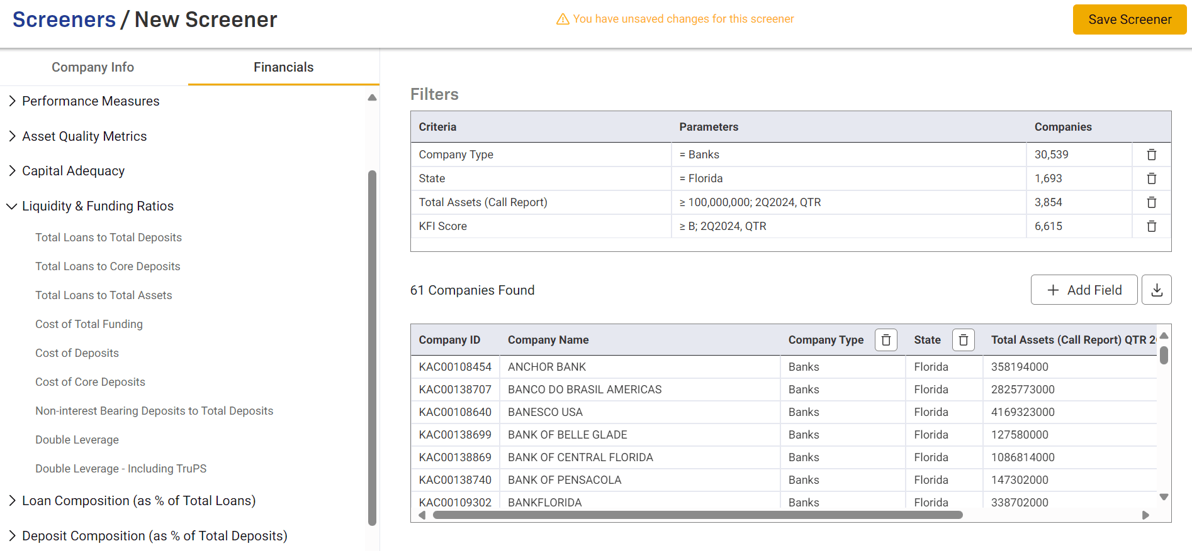Click the Add Field button
1192x551 pixels.
click(x=1084, y=290)
